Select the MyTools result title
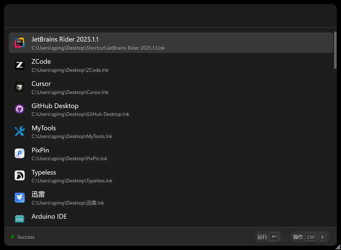The width and height of the screenshot is (341, 250). coord(44,128)
